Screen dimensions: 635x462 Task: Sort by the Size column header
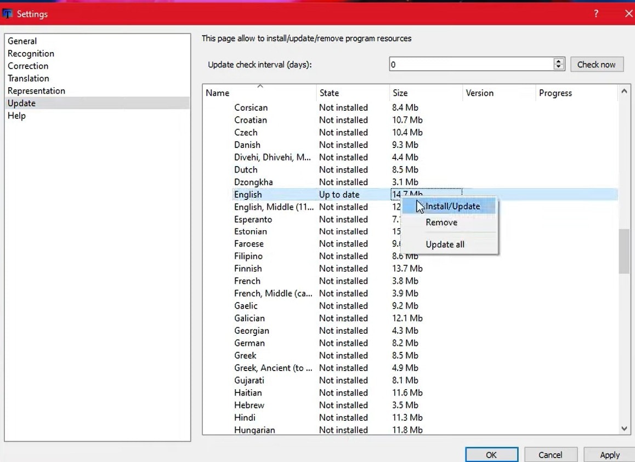click(426, 93)
